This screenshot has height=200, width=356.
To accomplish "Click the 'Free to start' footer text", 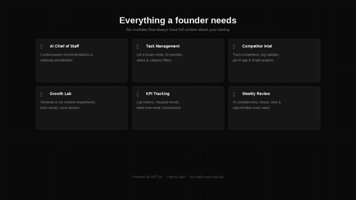I will pyautogui.click(x=176, y=177).
